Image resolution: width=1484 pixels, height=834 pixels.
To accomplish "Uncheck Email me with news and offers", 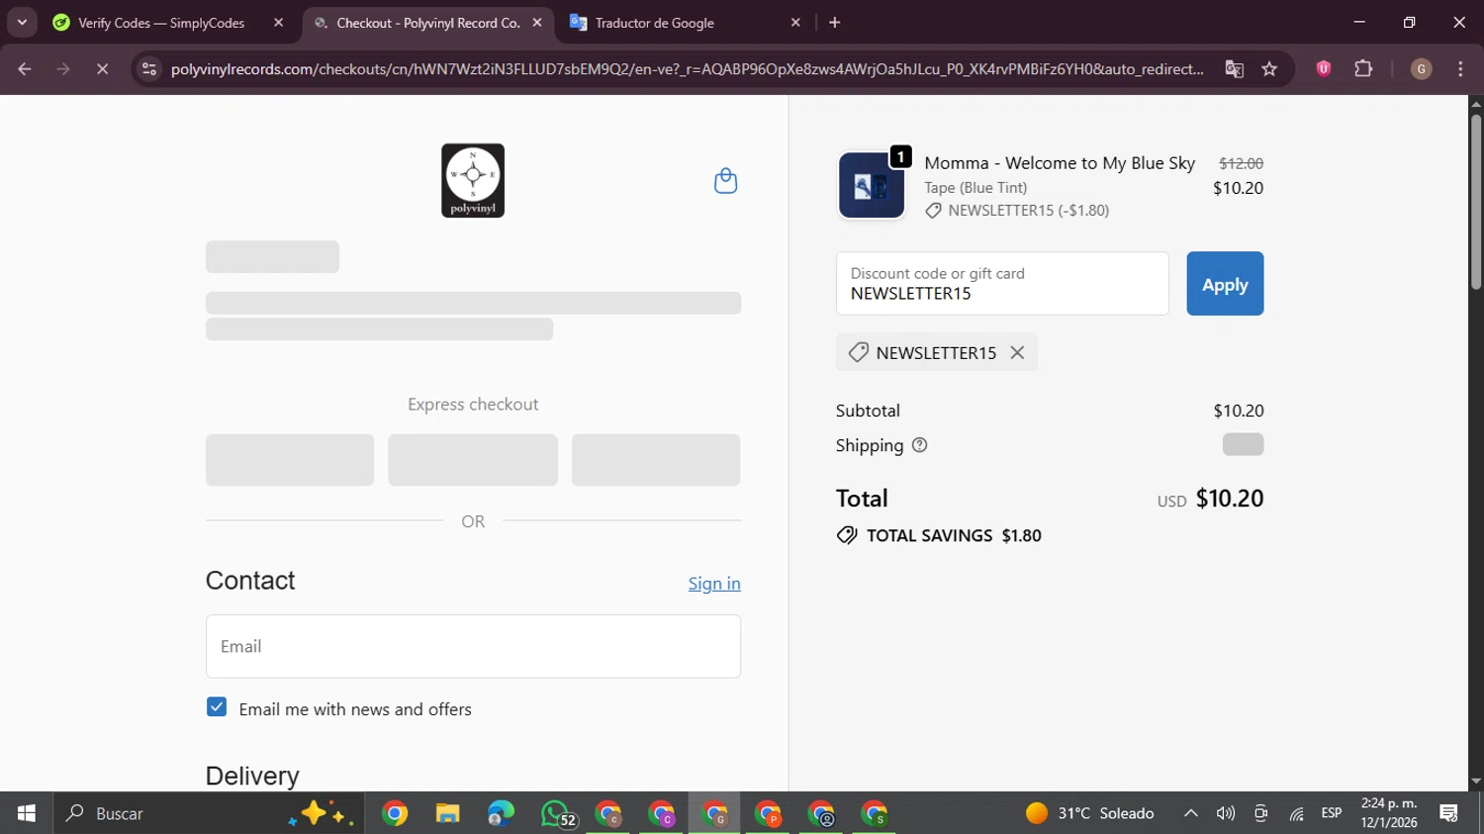I will point(217,707).
